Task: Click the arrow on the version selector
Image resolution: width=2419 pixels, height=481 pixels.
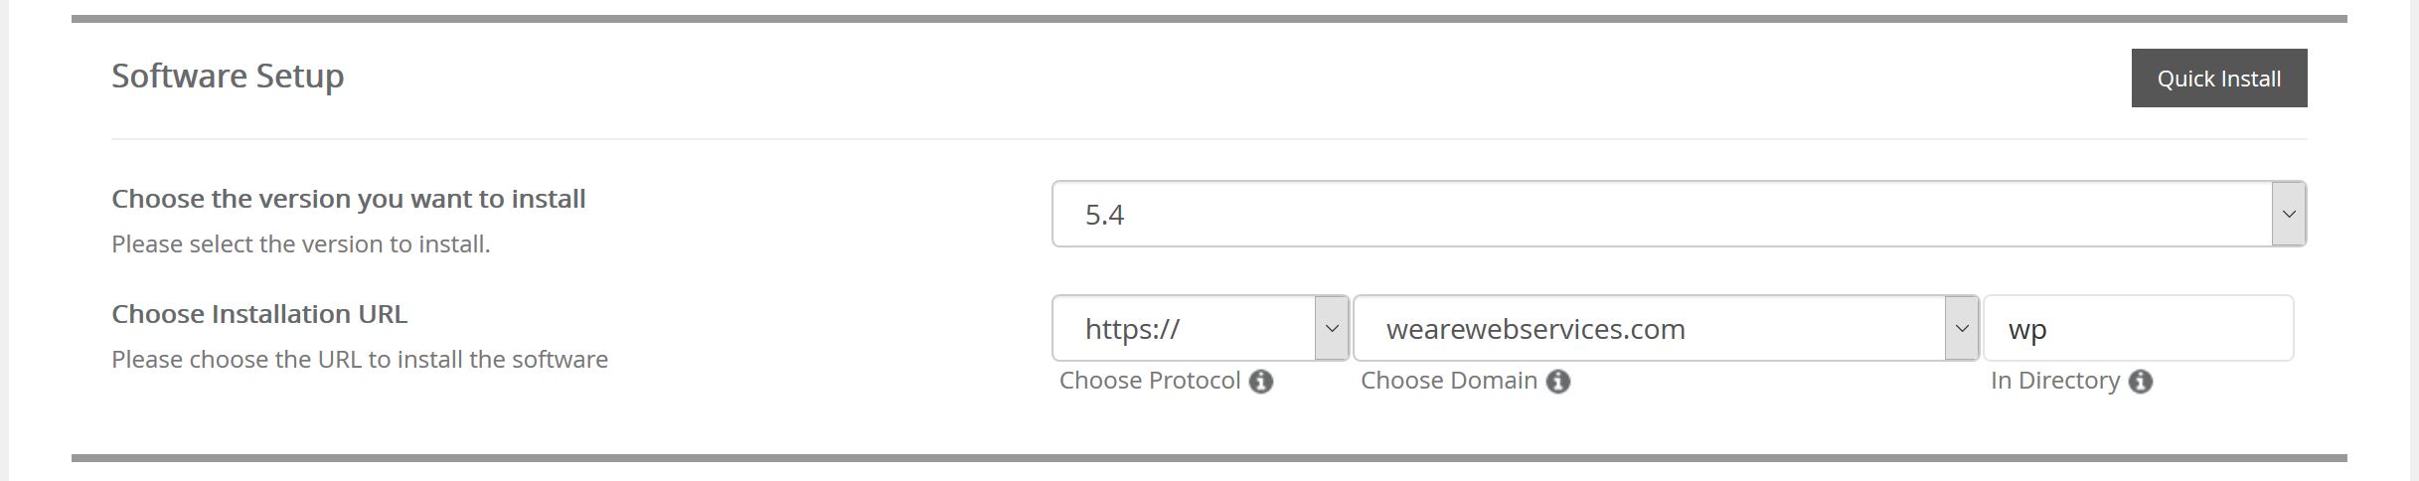Action: tap(2289, 214)
